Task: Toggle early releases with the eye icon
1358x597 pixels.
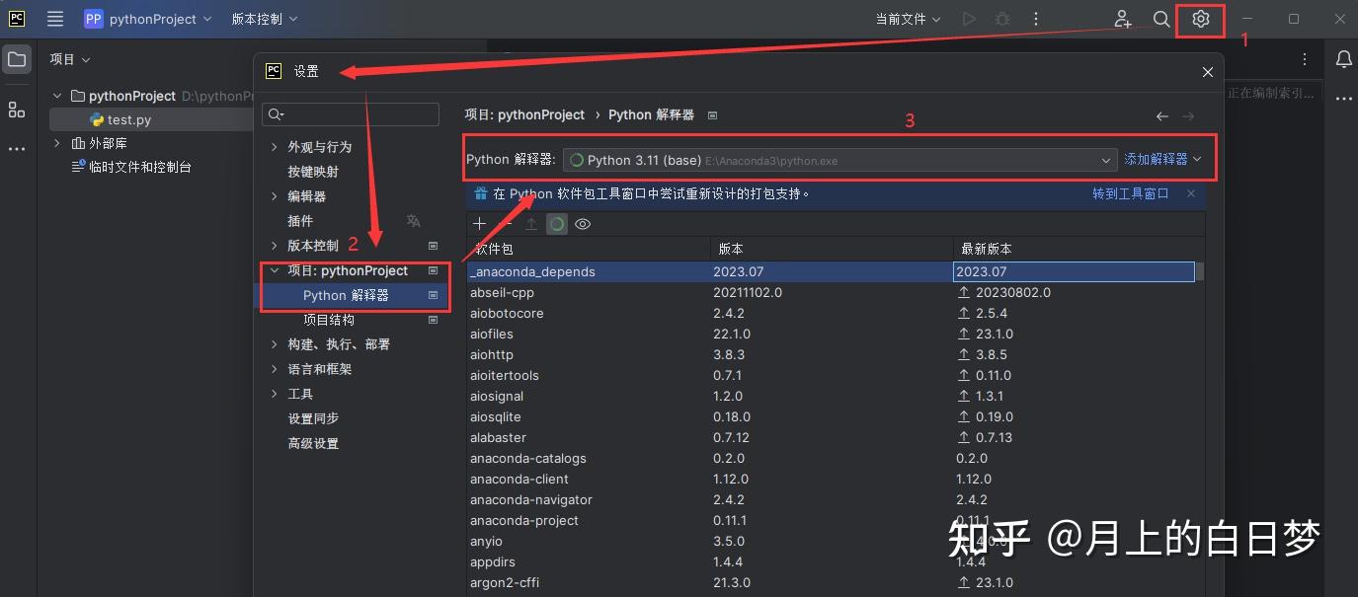Action: point(583,223)
